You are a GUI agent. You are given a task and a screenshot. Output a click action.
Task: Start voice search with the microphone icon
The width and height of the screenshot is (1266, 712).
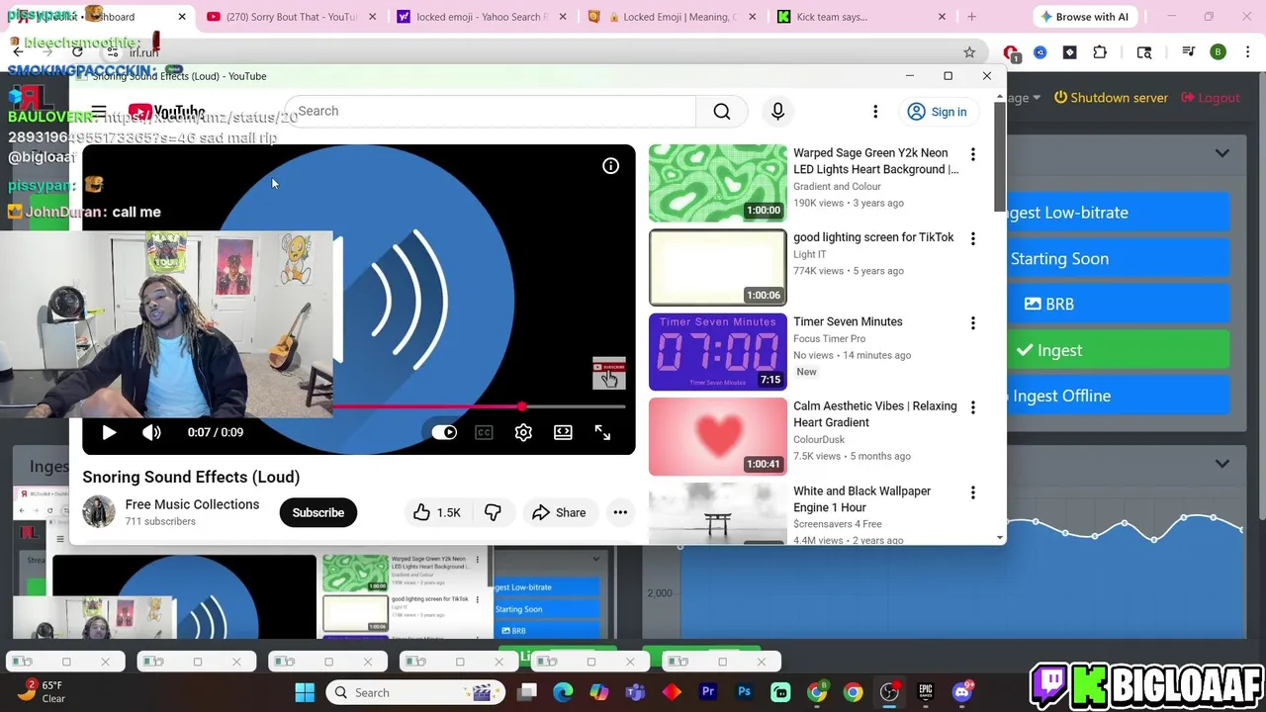[x=777, y=112]
